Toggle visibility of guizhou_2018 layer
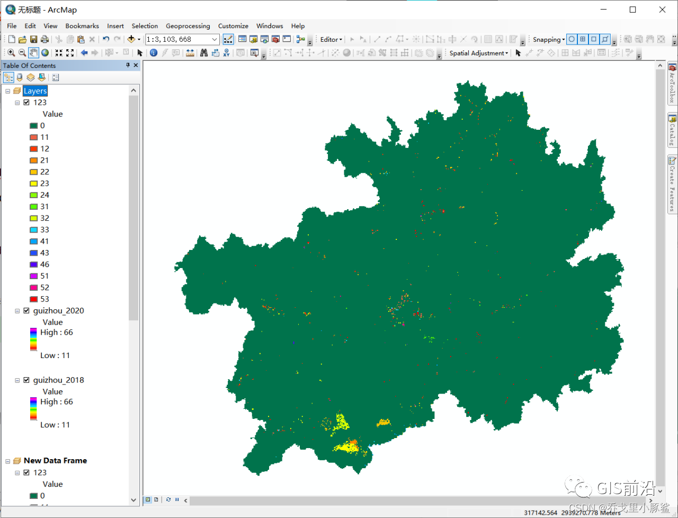Viewport: 678px width, 518px height. pos(26,380)
